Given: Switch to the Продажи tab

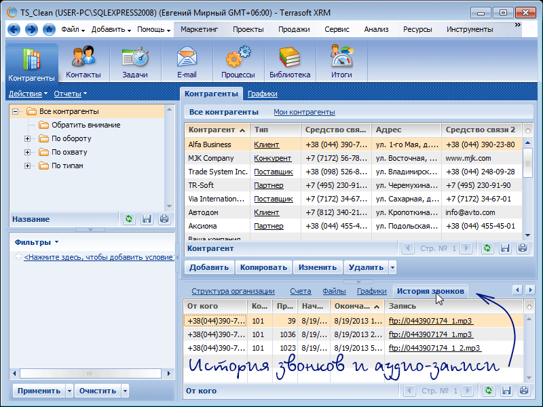Looking at the screenshot, I should (294, 29).
